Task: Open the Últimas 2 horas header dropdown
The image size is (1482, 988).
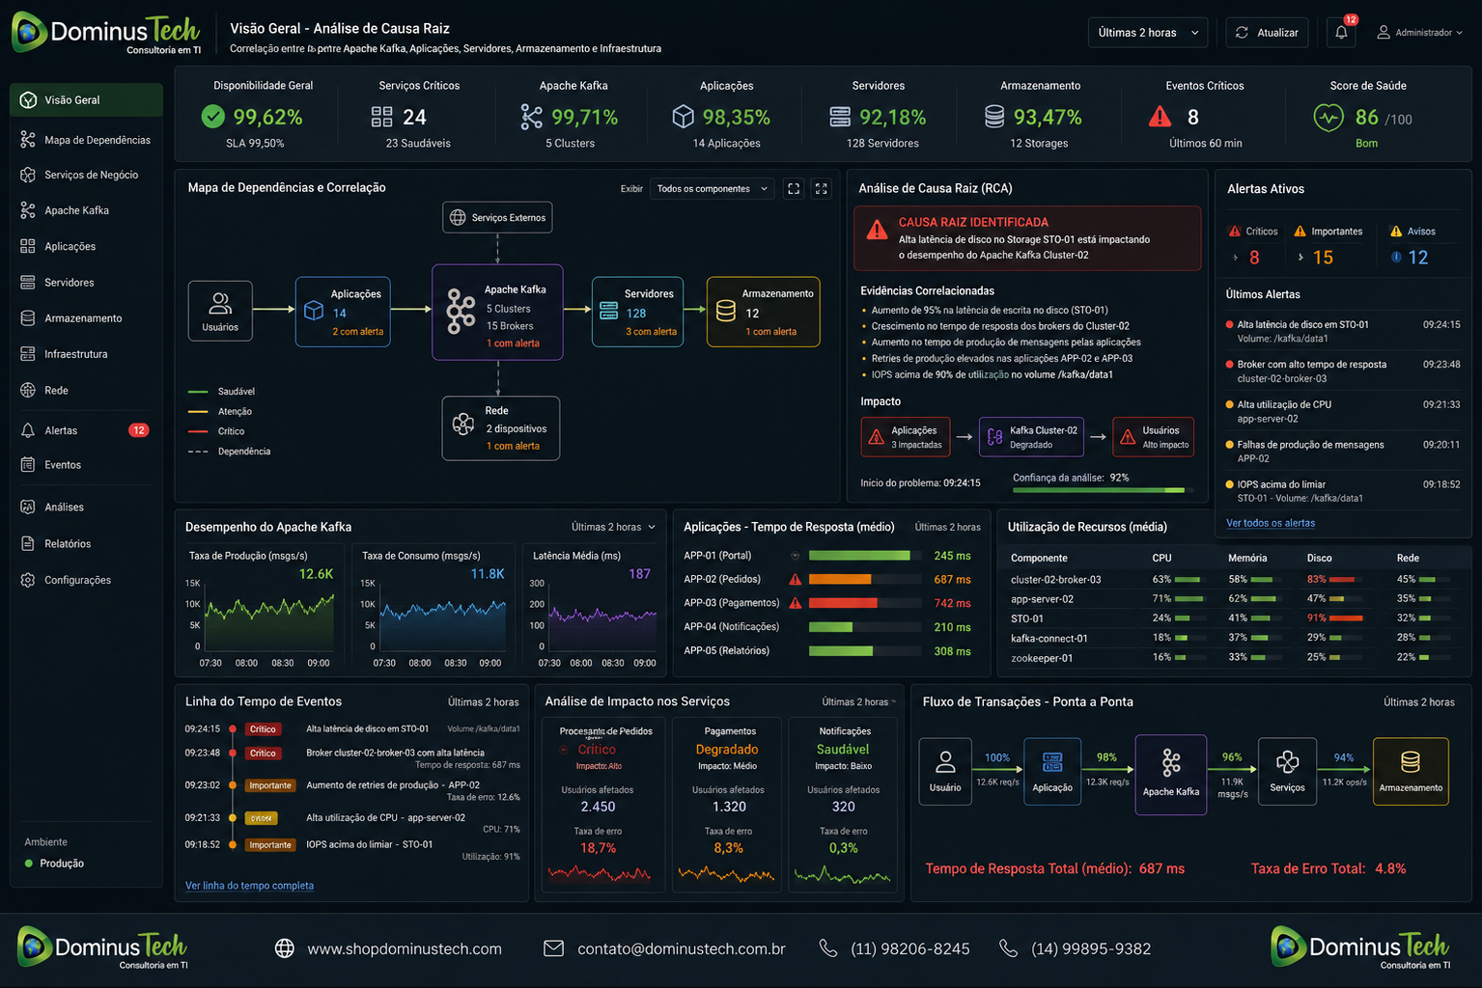Action: [x=1147, y=32]
